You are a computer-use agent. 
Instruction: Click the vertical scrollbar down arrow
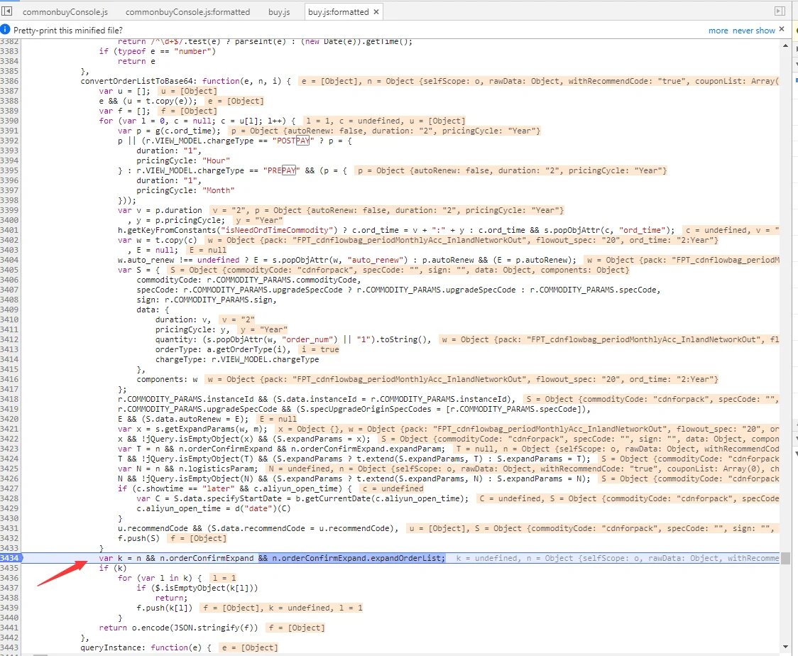click(x=786, y=647)
